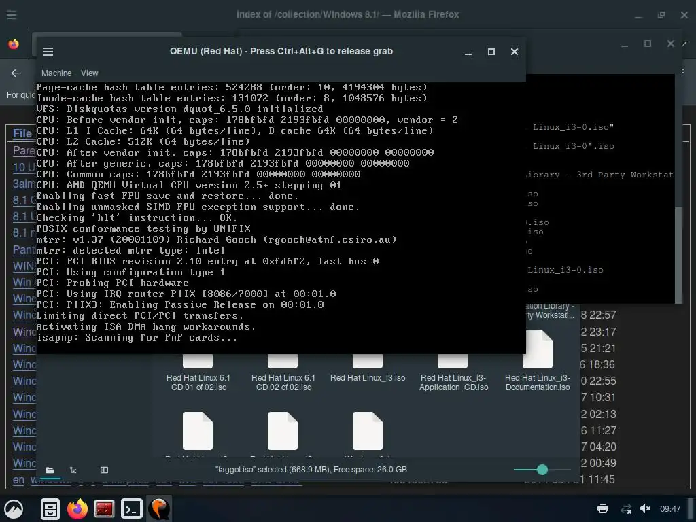The width and height of the screenshot is (696, 522).
Task: Go back in the Firefox browser
Action: [16, 73]
